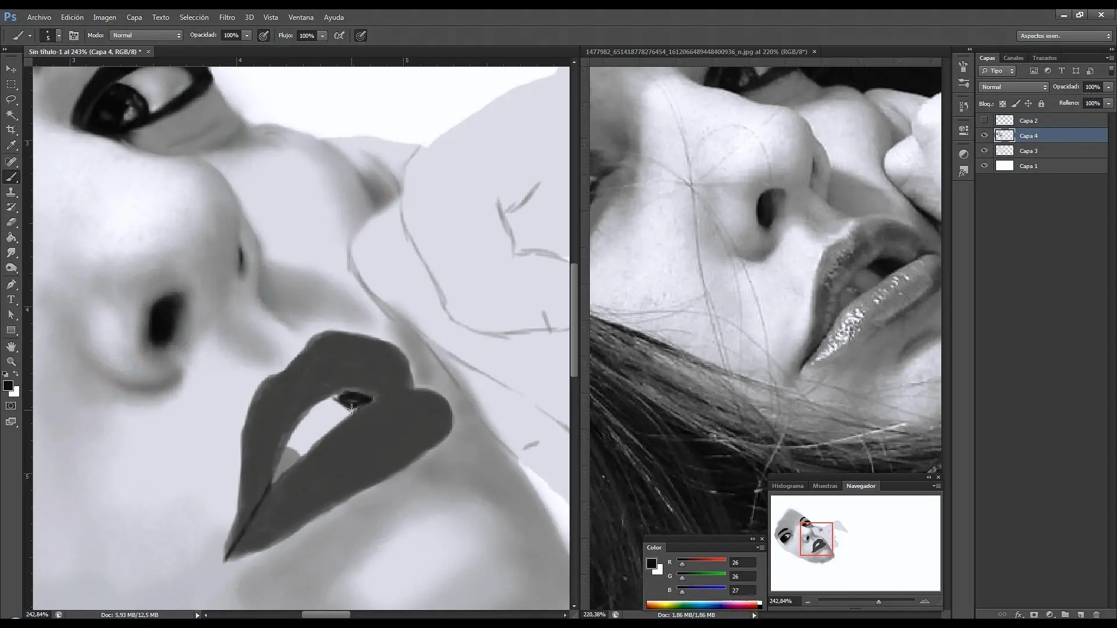Open layer Relleno dropdown arrow
The width and height of the screenshot is (1117, 628).
pyautogui.click(x=1108, y=104)
